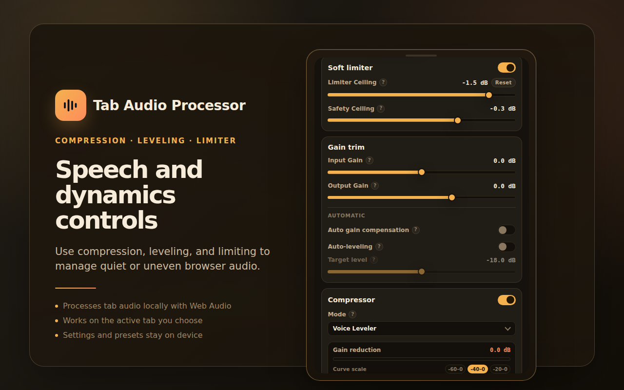
Task: Click the Safety Ceiling slider thumb
Action: click(458, 120)
